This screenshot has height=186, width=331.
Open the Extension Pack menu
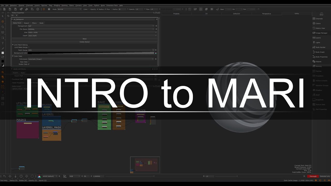click(x=112, y=5)
